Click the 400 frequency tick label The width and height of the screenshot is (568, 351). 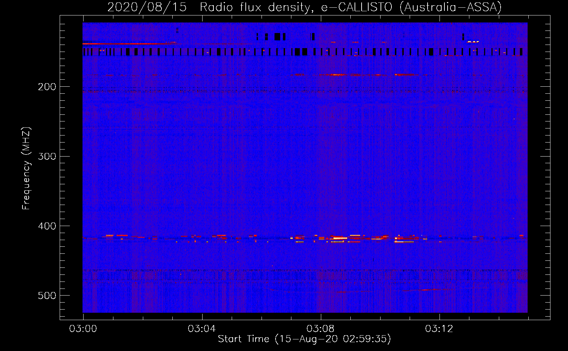click(47, 226)
